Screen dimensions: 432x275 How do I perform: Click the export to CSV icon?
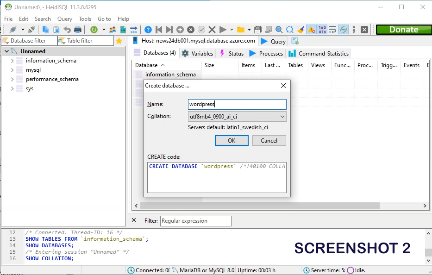(x=123, y=30)
